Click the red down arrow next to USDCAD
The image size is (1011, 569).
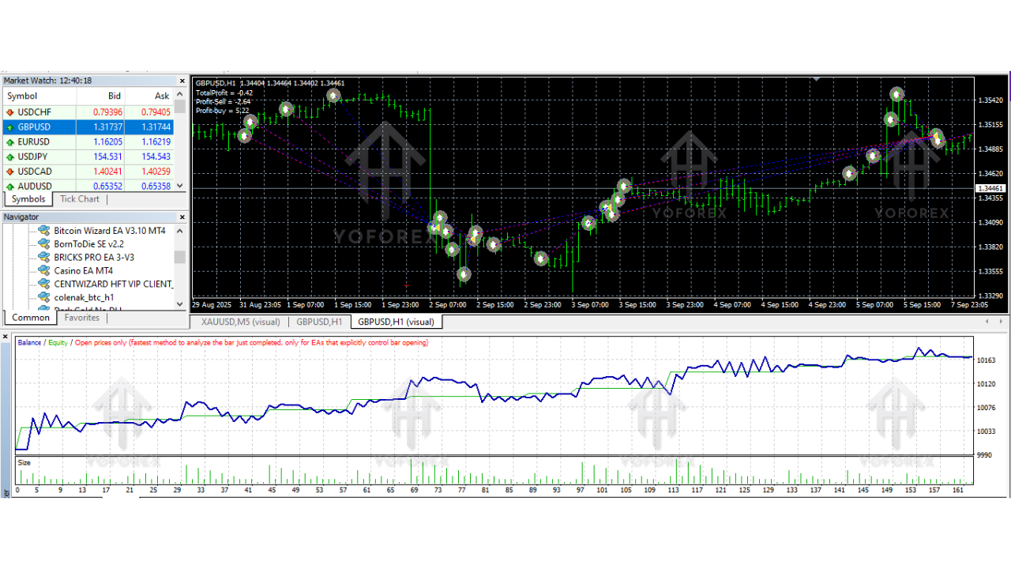[x=9, y=171]
